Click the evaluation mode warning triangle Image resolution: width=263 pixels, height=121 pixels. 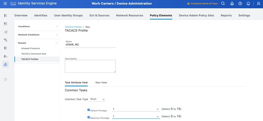click(x=188, y=3)
